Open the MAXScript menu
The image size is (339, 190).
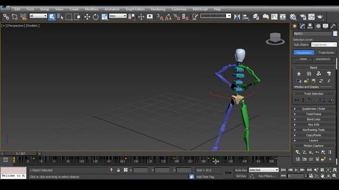click(x=200, y=9)
